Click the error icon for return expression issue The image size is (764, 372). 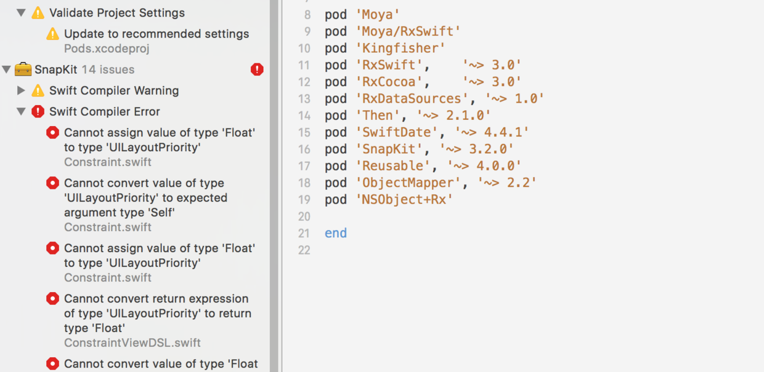click(x=53, y=299)
